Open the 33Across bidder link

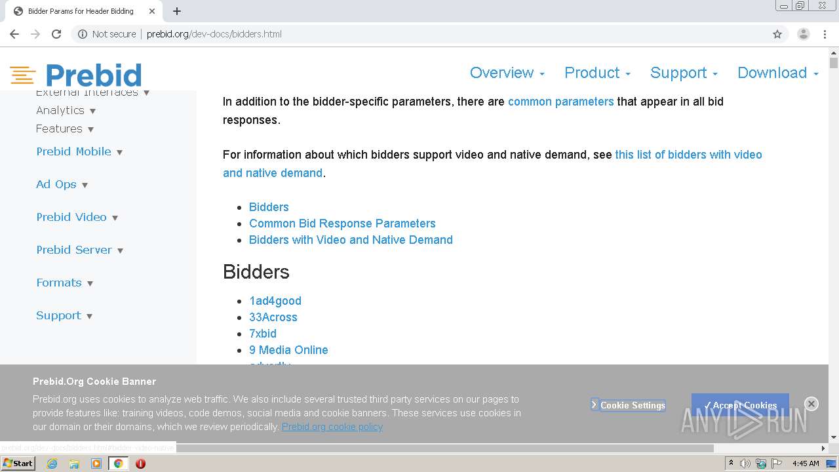pos(273,317)
